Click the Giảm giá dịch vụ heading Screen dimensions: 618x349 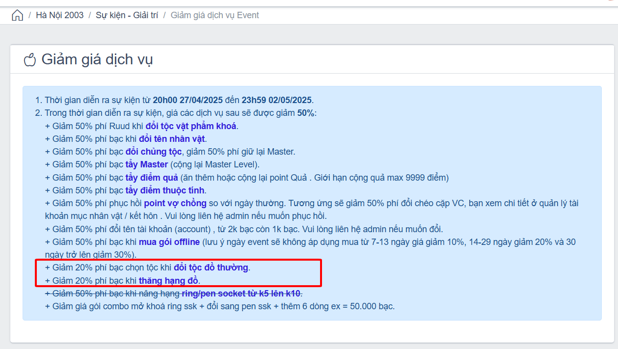97,59
